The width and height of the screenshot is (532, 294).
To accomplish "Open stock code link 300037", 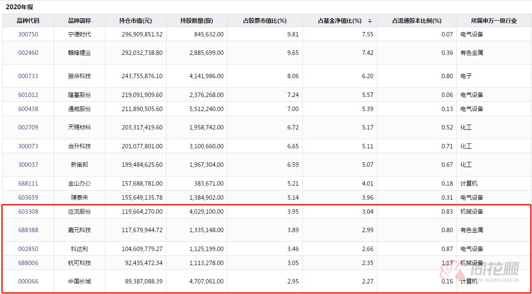I will [28, 165].
